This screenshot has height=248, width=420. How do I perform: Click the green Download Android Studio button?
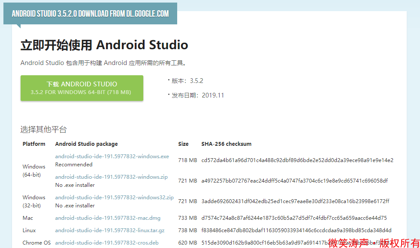point(82,88)
